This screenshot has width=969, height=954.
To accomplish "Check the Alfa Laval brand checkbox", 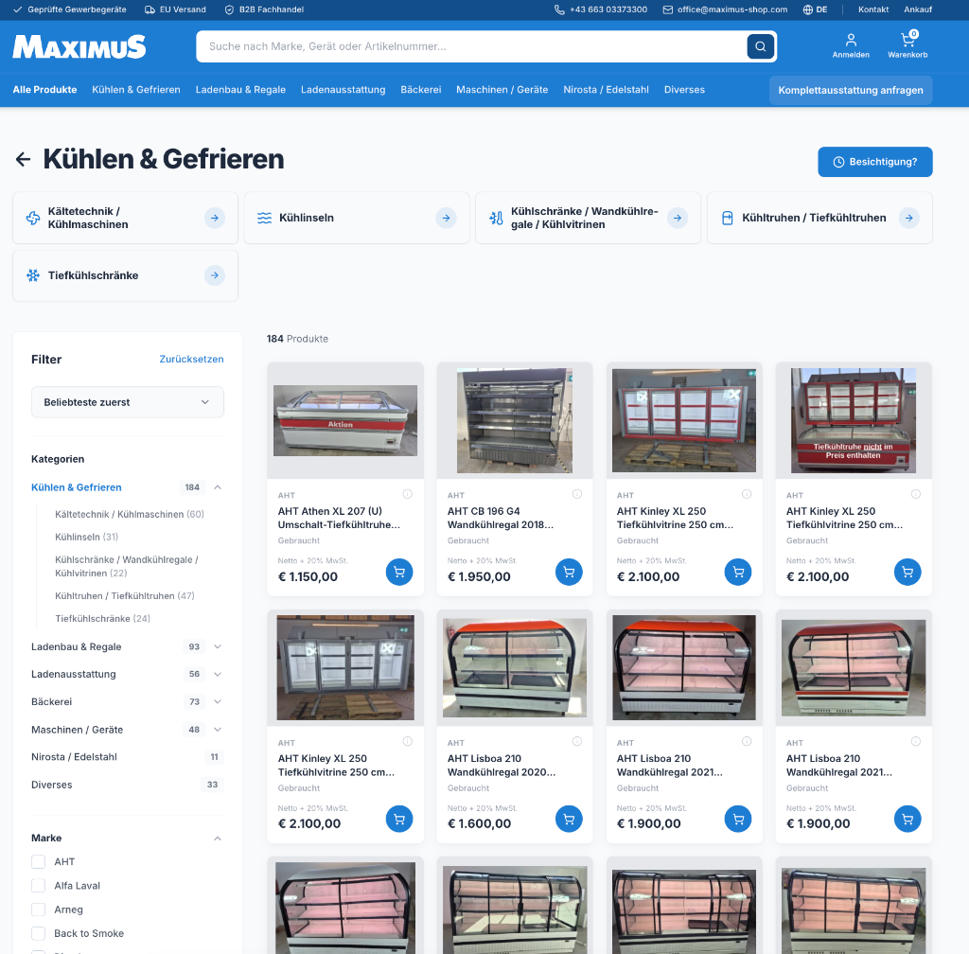I will click(x=38, y=886).
